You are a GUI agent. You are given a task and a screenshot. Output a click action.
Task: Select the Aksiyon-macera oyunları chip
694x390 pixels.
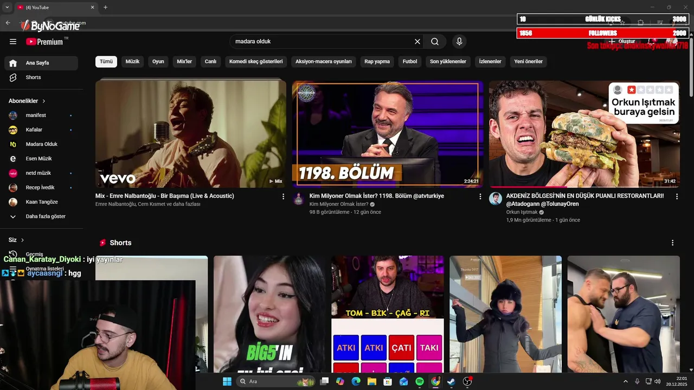[x=324, y=61]
